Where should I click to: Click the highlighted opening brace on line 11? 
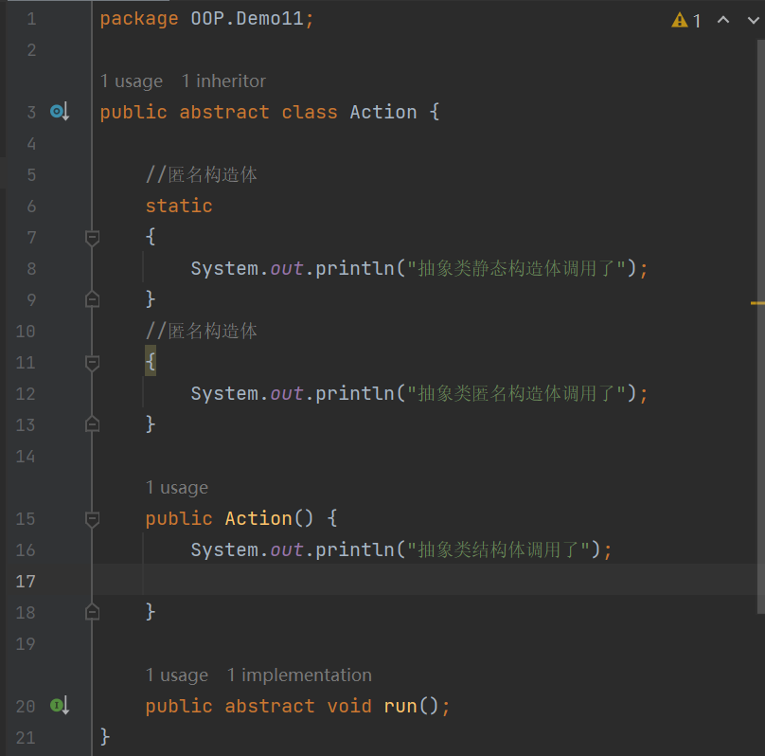click(151, 362)
